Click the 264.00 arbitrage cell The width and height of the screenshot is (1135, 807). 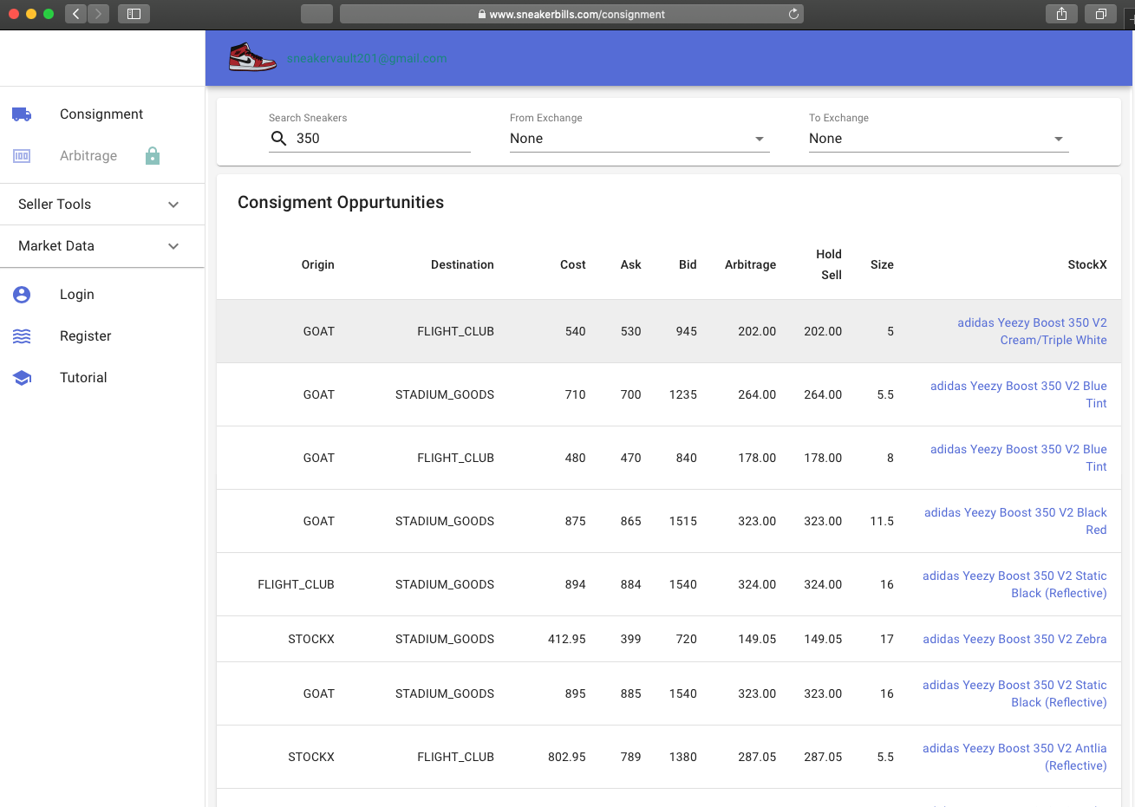click(757, 394)
